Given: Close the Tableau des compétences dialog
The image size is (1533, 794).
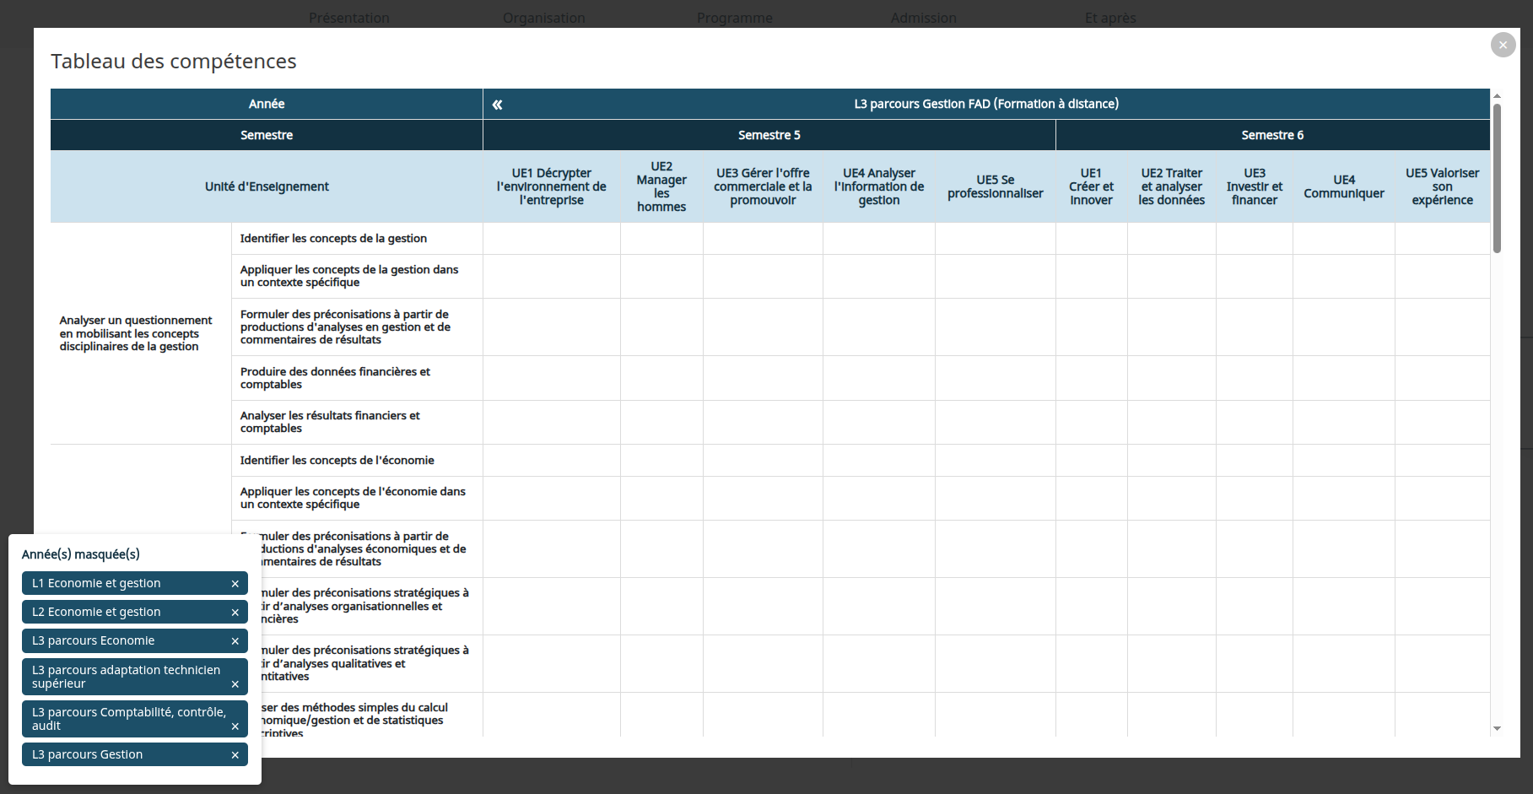Looking at the screenshot, I should tap(1503, 45).
